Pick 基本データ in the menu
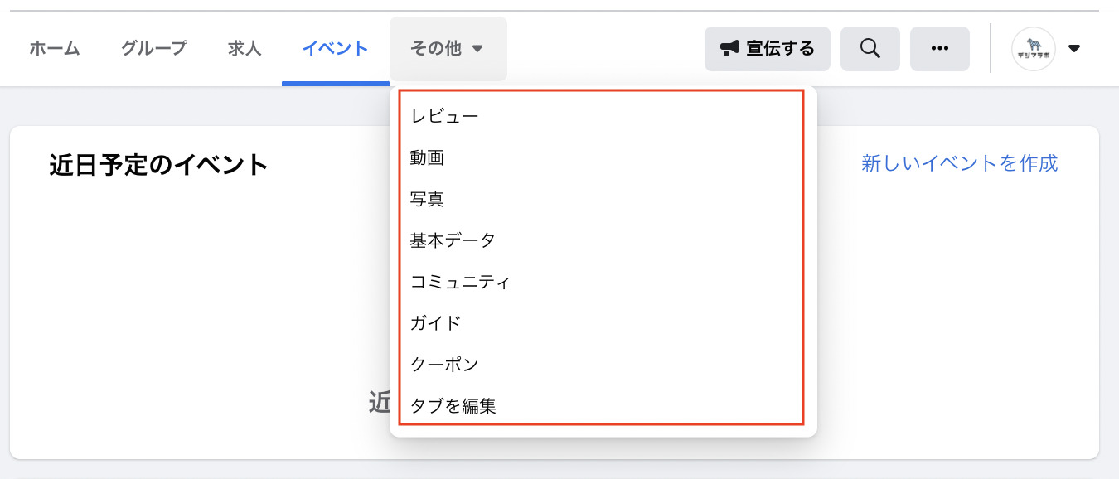1119x479 pixels. tap(453, 240)
